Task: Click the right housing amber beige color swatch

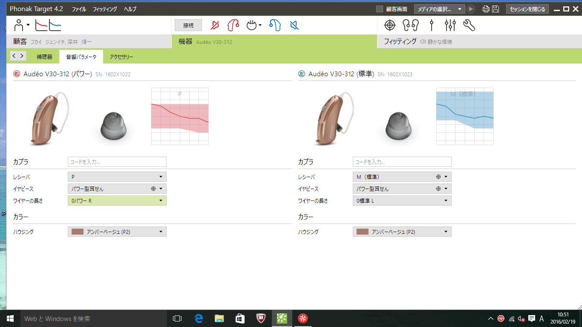Action: click(x=77, y=232)
